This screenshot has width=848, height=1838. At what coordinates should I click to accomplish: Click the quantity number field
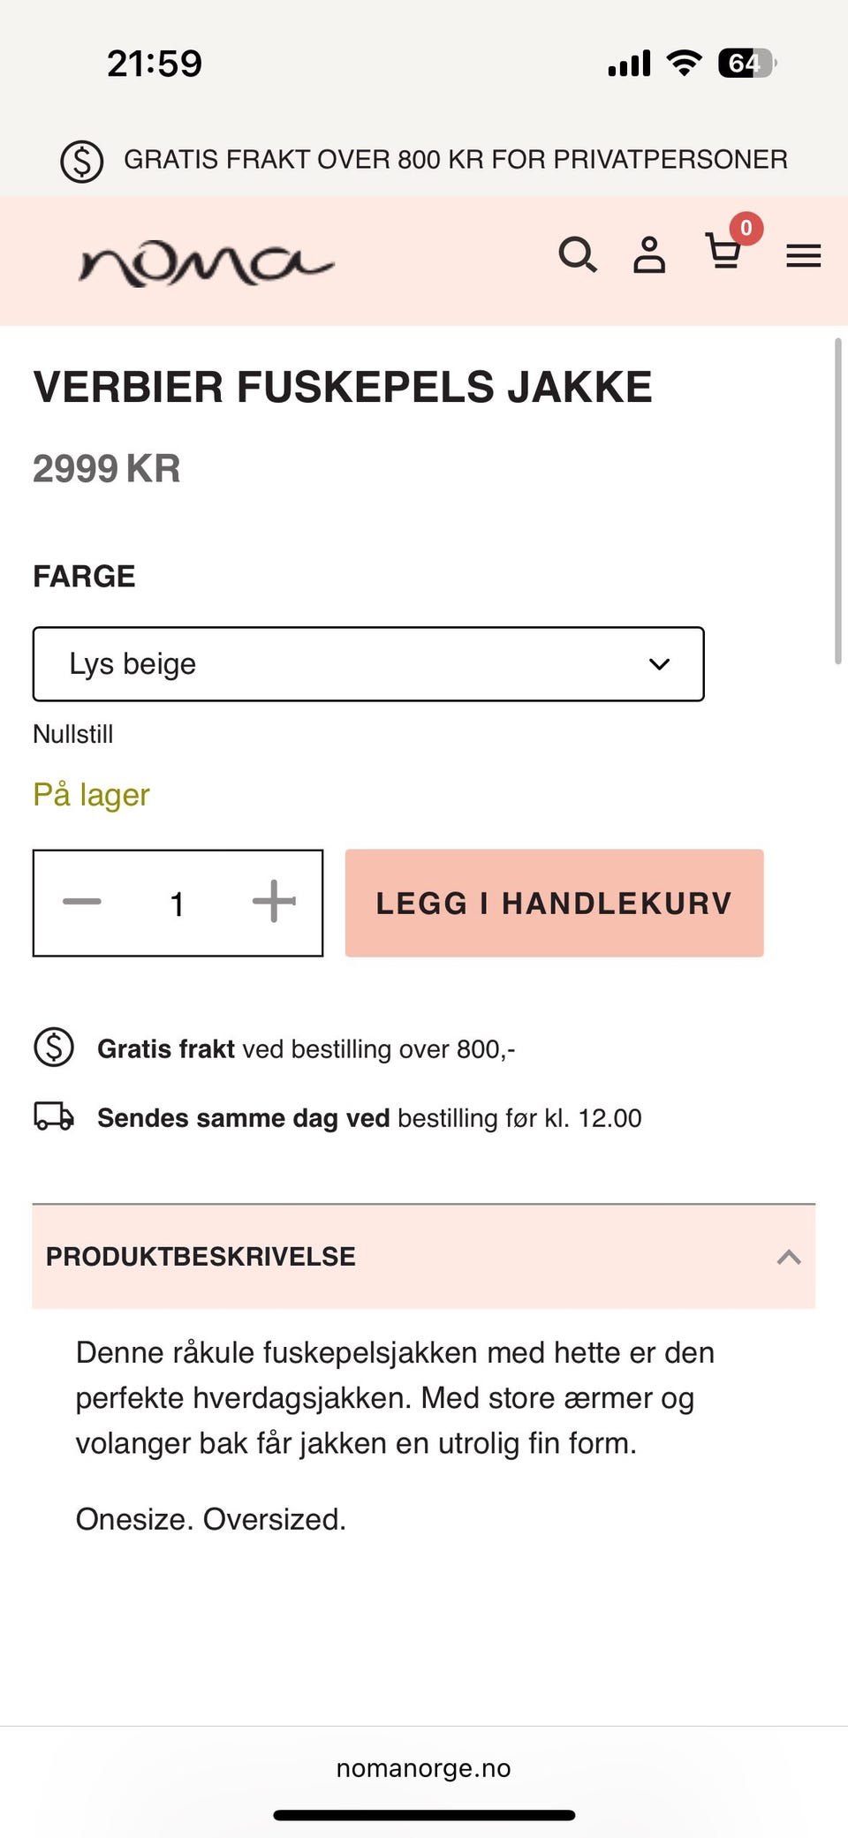(178, 904)
